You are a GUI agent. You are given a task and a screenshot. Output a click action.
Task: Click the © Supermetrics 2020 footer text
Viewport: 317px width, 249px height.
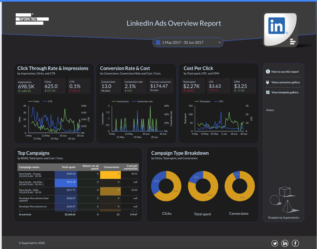pyautogui.click(x=32, y=243)
